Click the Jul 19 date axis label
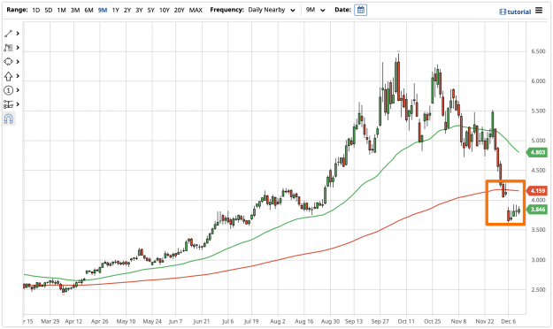Image resolution: width=553 pixels, height=329 pixels. 251,321
